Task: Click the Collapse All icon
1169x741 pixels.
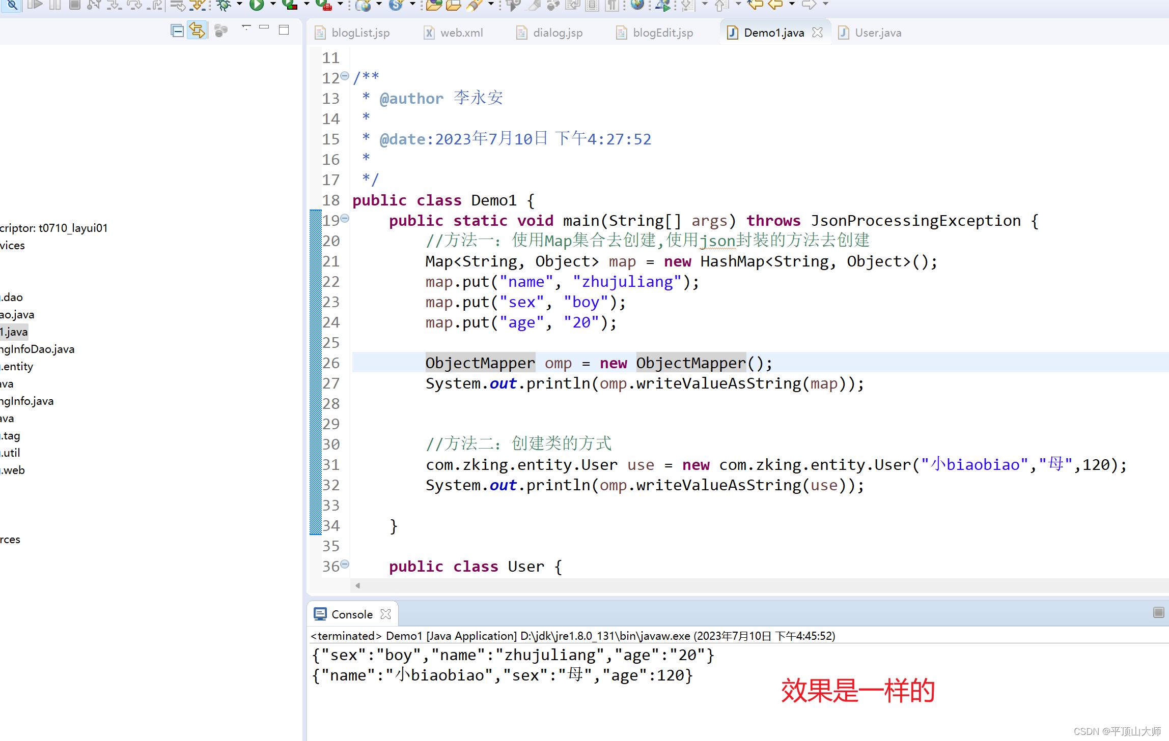Action: (177, 31)
